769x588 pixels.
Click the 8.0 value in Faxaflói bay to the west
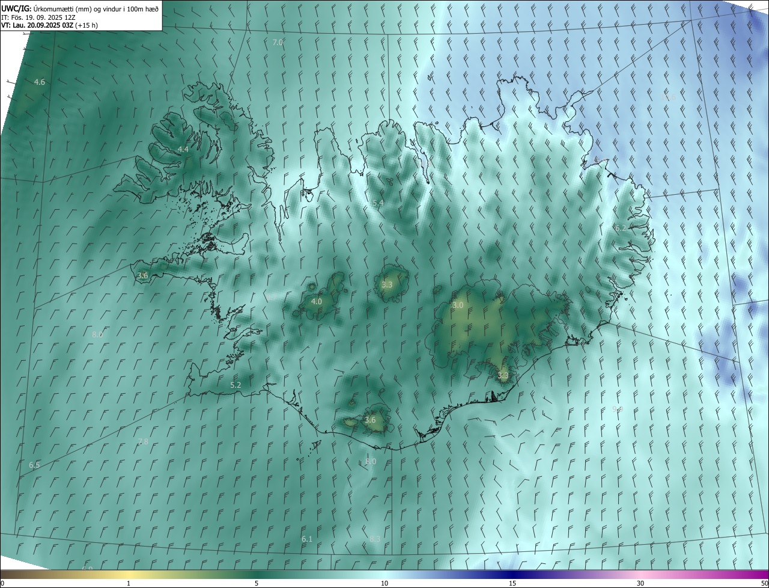tap(97, 334)
